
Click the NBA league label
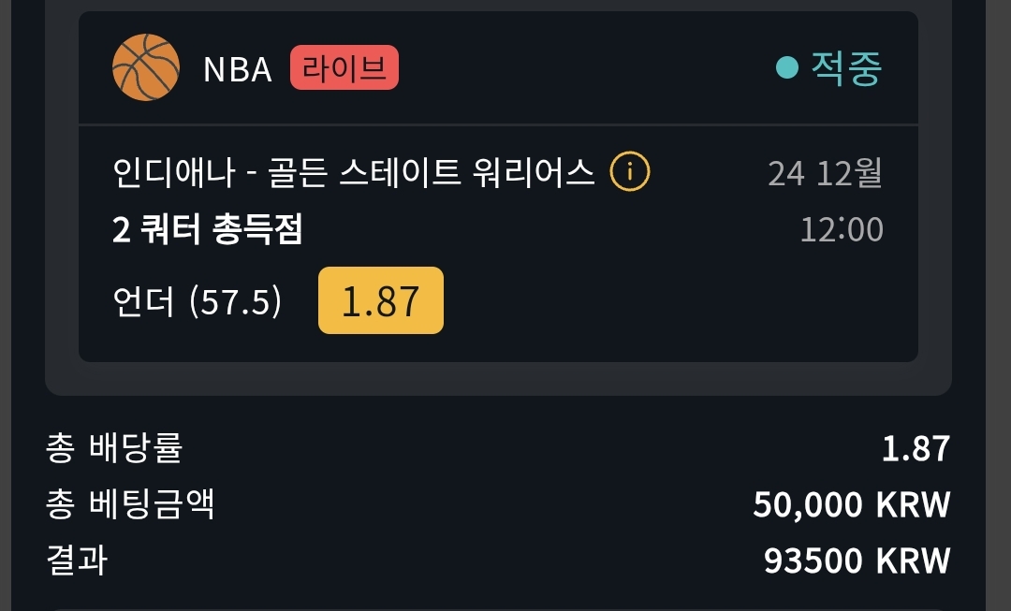[x=238, y=69]
